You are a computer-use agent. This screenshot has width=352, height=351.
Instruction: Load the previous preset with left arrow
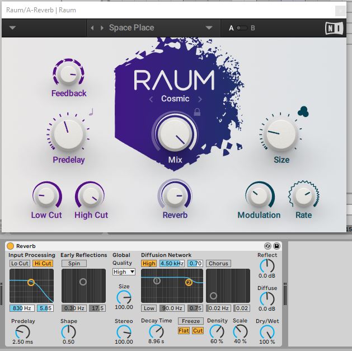(x=92, y=28)
